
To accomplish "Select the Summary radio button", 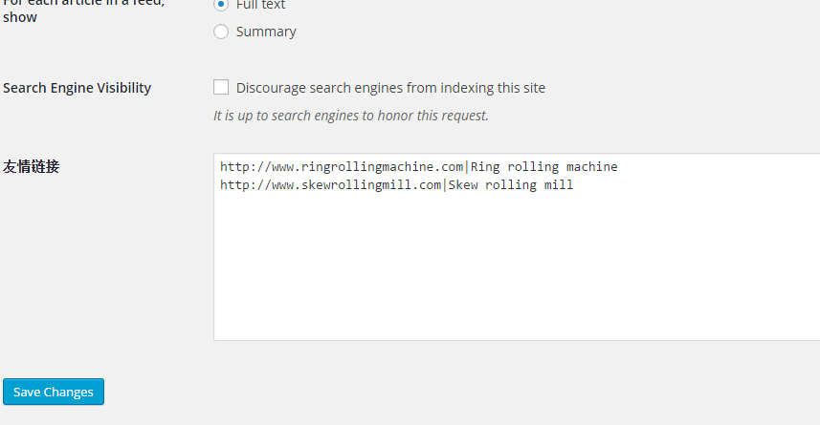I will (221, 32).
